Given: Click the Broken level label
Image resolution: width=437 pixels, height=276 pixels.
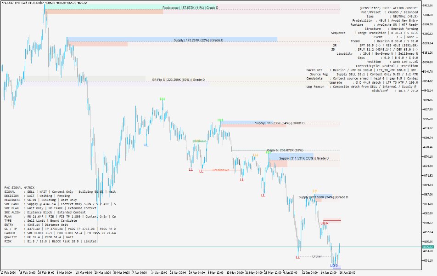Looking at the screenshot, I should (x=317, y=256).
